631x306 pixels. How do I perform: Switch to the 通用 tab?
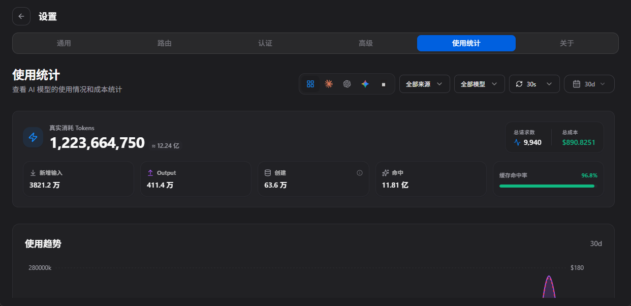64,43
